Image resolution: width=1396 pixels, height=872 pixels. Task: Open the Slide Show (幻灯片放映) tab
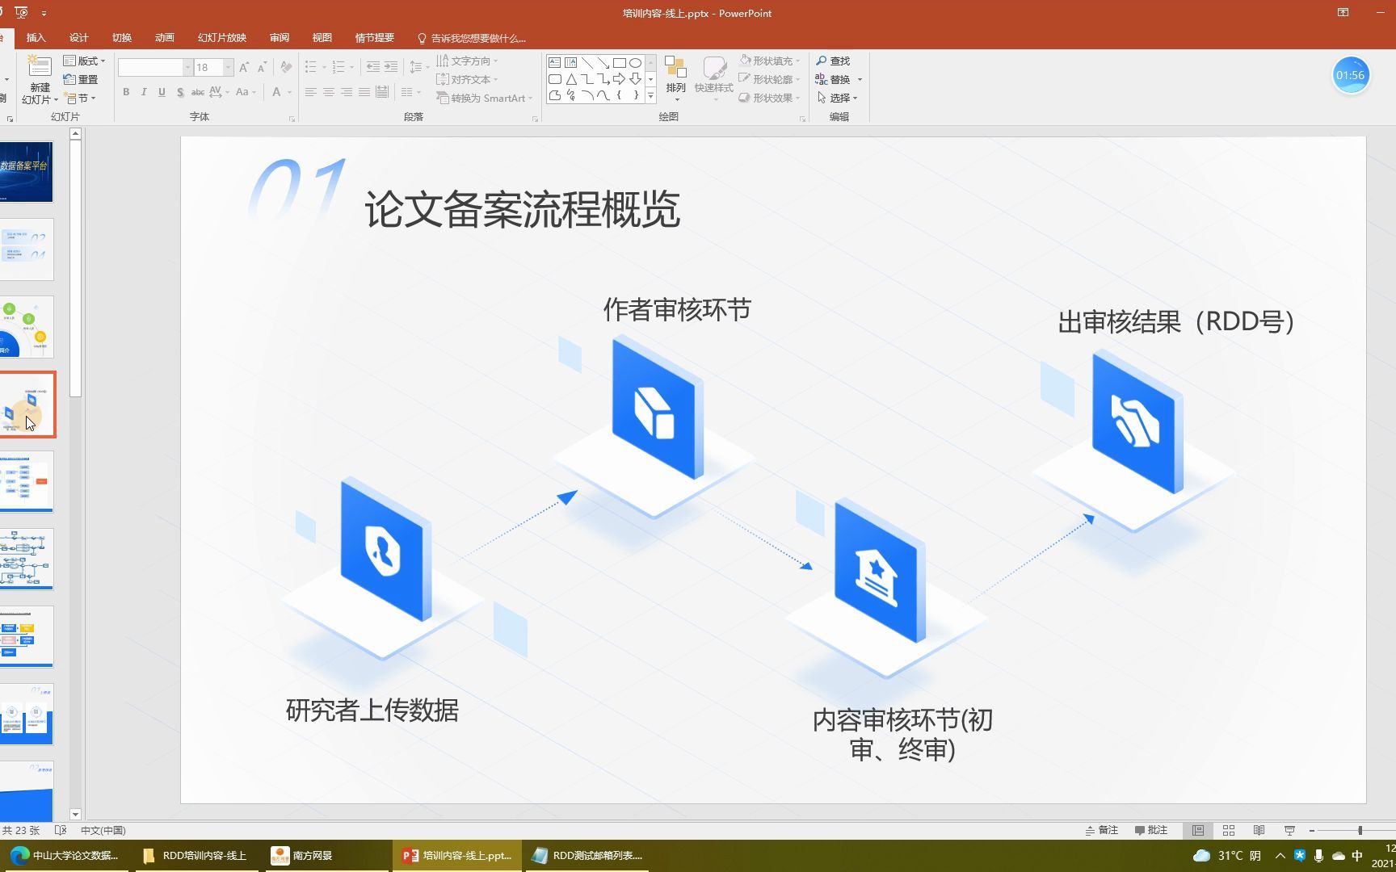click(x=221, y=38)
